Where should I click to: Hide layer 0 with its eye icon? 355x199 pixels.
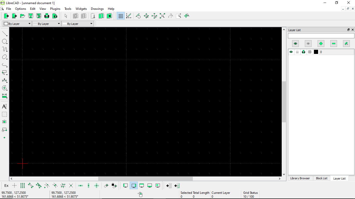pyautogui.click(x=291, y=52)
